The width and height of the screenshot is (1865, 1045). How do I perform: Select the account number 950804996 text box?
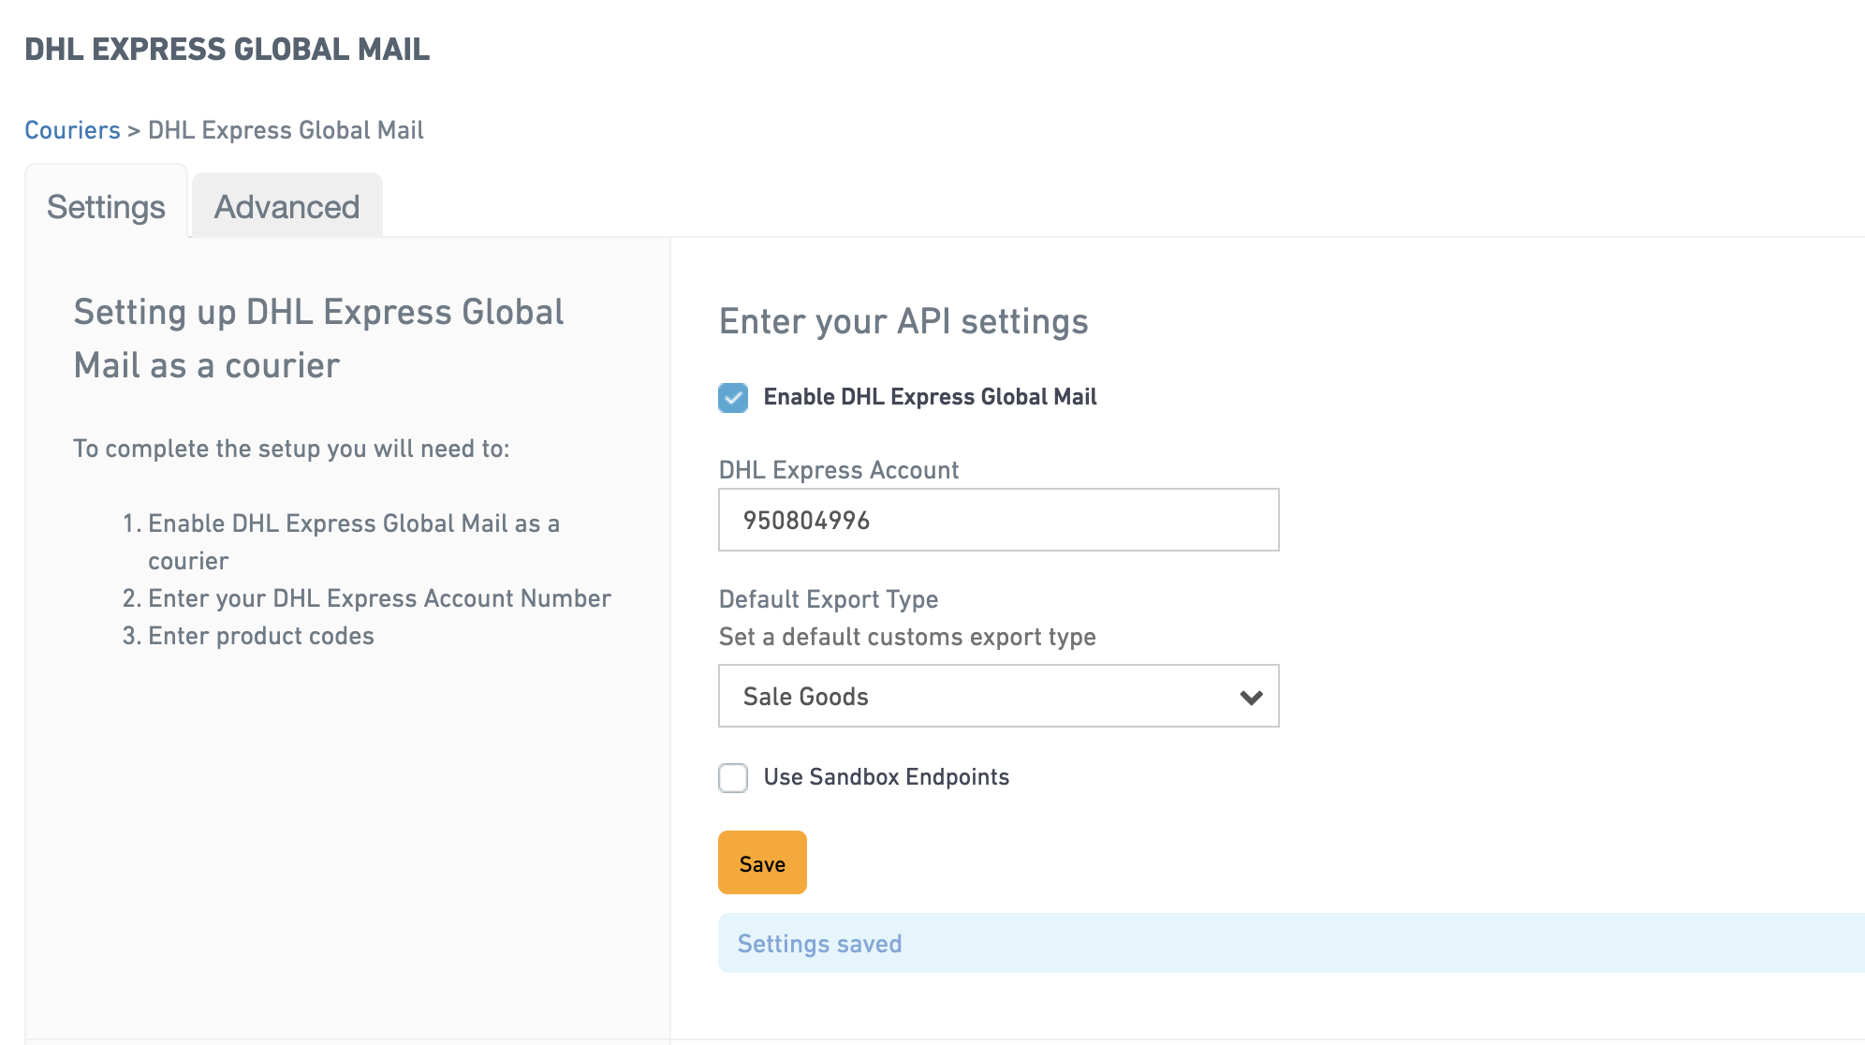[997, 520]
